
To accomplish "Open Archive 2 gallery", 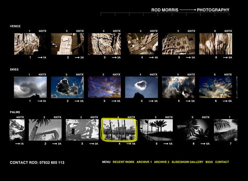I will coord(162,162).
